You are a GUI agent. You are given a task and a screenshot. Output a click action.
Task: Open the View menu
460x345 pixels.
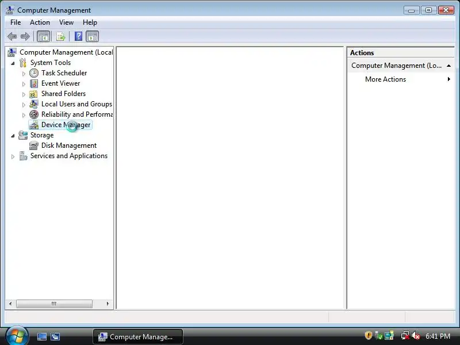(66, 22)
